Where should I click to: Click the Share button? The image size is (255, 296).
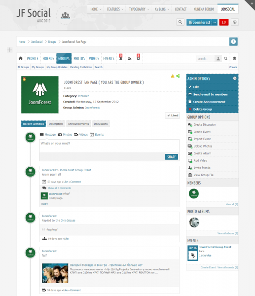171,157
